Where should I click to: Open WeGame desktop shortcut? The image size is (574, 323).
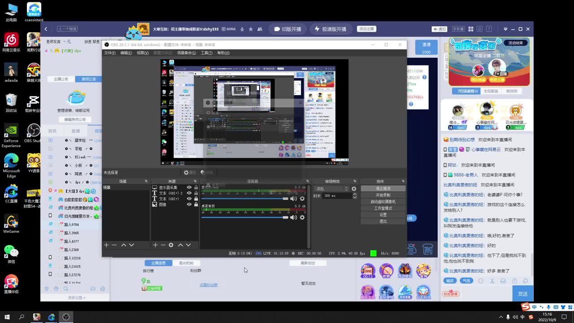pos(11,224)
